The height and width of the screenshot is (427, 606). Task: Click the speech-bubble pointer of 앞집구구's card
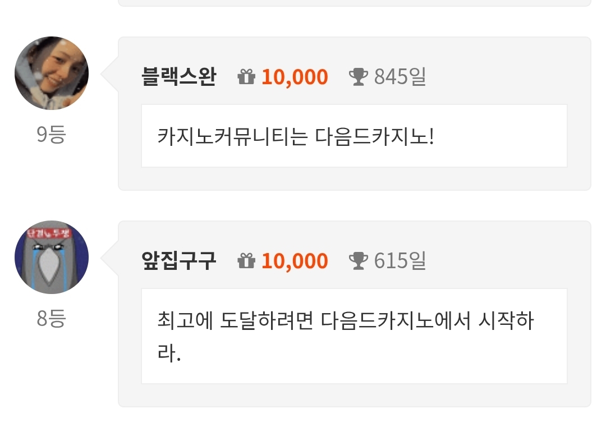click(110, 258)
